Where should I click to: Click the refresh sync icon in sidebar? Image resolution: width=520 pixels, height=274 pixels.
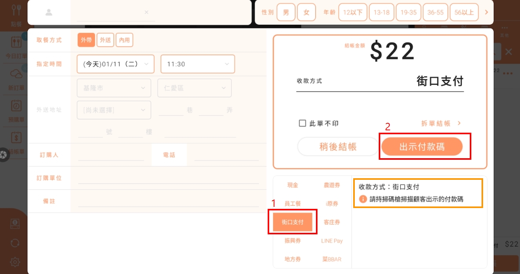pos(15,243)
